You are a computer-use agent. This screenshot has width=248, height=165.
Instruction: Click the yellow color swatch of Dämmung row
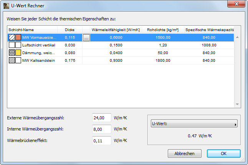pos(18,53)
